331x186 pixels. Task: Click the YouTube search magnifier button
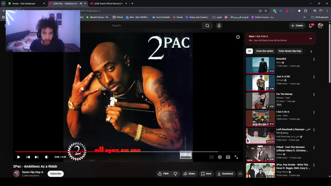pyautogui.click(x=207, y=26)
